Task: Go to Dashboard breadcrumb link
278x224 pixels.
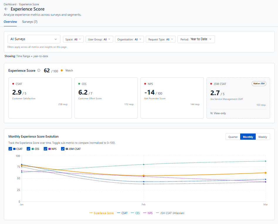Action: [10, 4]
